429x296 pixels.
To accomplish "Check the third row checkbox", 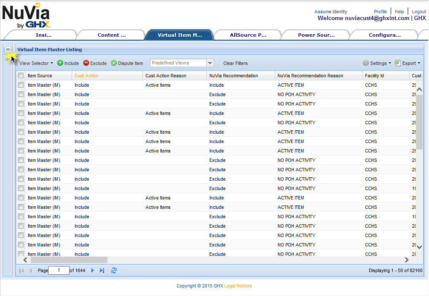I will tap(20, 104).
